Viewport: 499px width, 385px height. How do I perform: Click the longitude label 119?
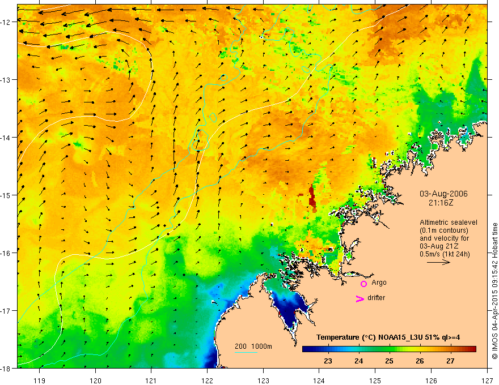point(40,381)
